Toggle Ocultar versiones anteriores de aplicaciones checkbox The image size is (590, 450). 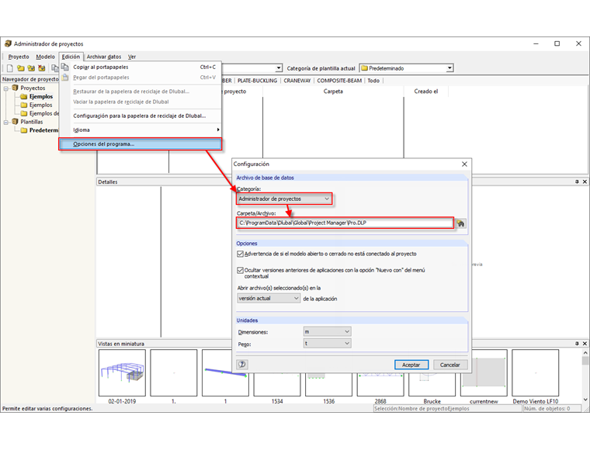coord(240,270)
